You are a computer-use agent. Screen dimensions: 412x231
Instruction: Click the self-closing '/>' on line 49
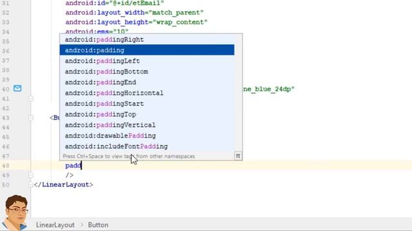pyautogui.click(x=70, y=175)
